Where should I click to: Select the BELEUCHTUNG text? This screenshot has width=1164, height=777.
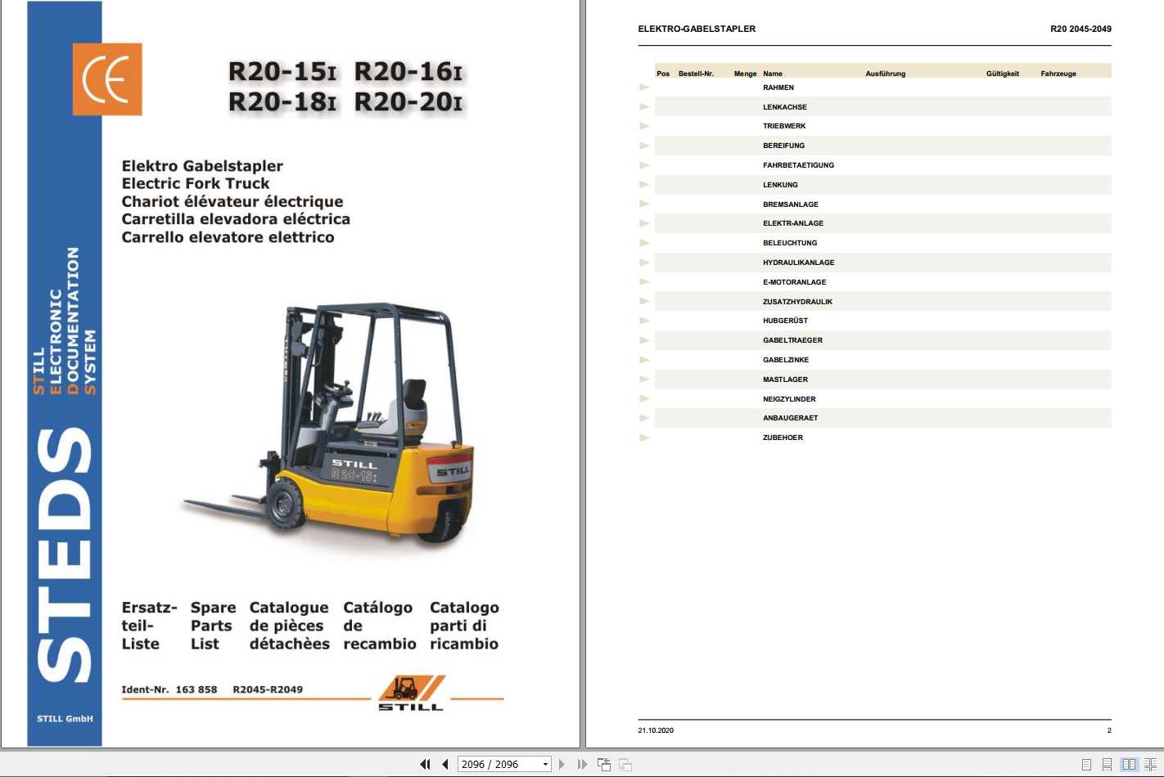pyautogui.click(x=790, y=243)
